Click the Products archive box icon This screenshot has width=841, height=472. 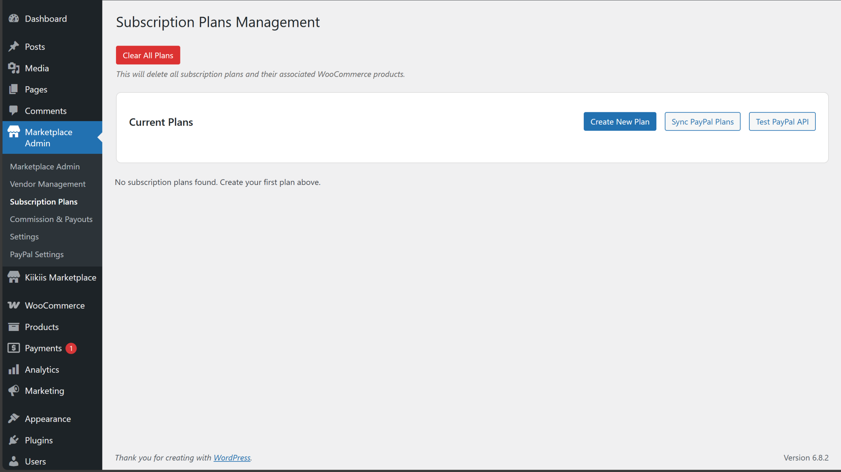pyautogui.click(x=13, y=327)
